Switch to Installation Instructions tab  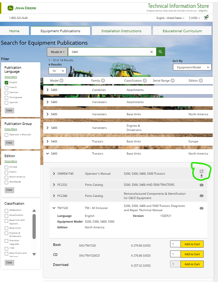tap(121, 31)
